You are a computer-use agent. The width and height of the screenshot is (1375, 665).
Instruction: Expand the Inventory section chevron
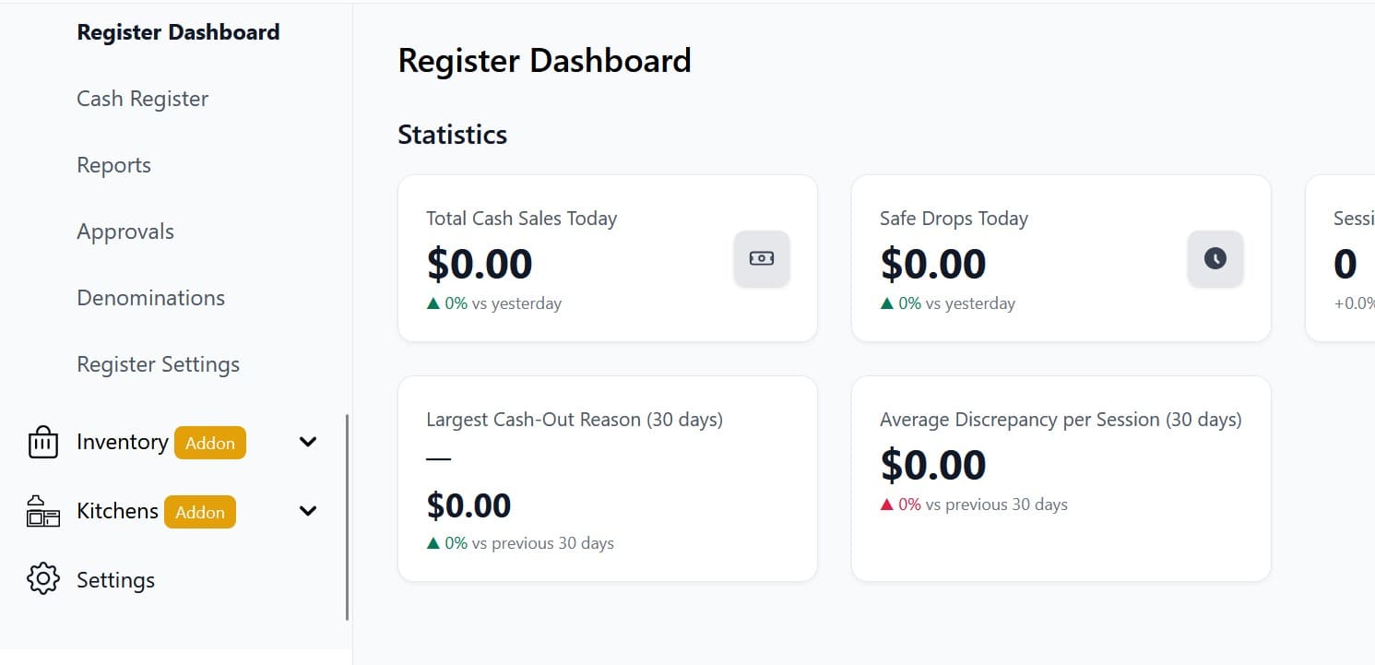click(x=307, y=442)
